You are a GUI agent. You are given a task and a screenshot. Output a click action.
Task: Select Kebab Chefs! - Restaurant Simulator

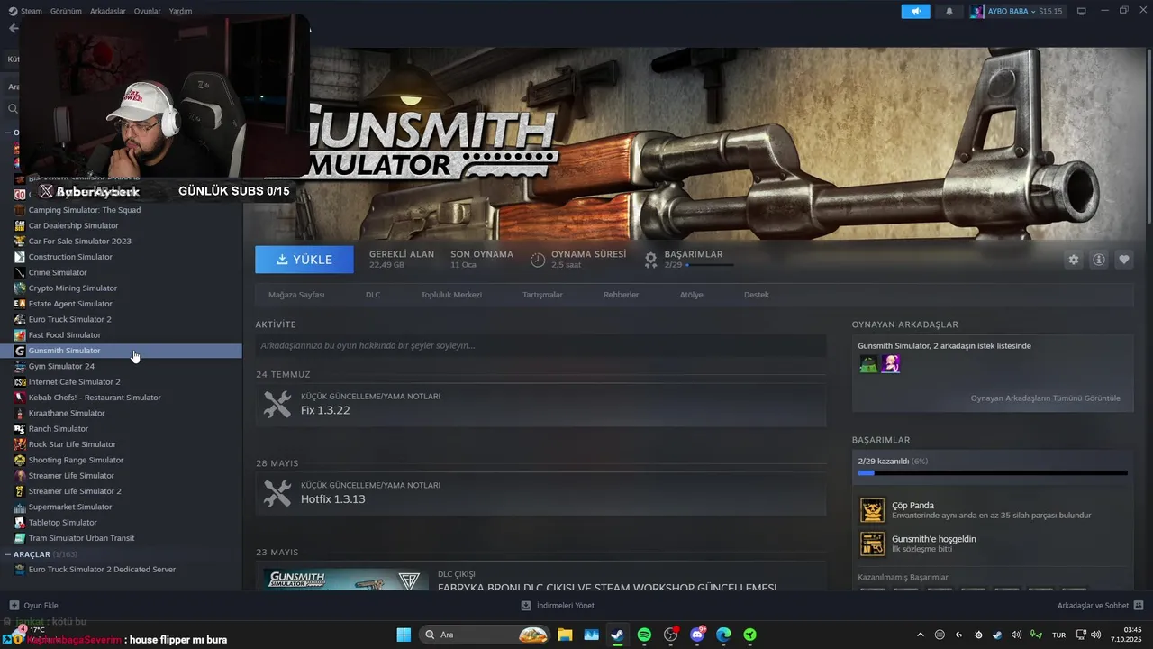[x=95, y=398]
